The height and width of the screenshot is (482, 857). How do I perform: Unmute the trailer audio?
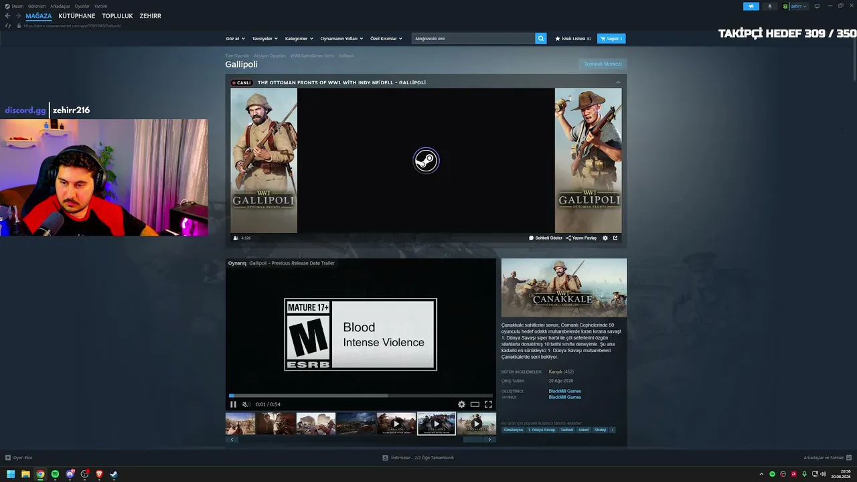246,404
